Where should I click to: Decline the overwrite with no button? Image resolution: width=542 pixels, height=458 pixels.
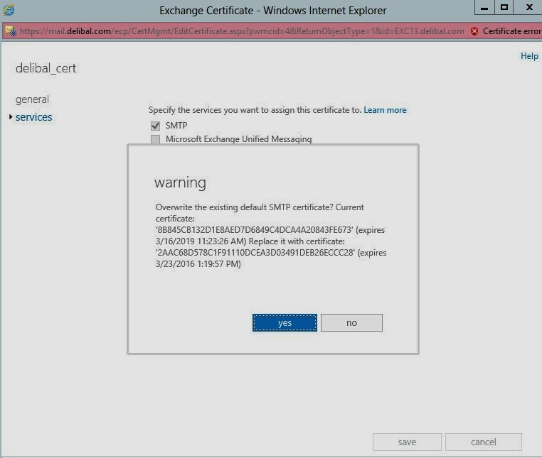pyautogui.click(x=351, y=322)
